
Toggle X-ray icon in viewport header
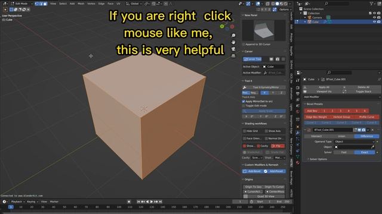coord(267,4)
